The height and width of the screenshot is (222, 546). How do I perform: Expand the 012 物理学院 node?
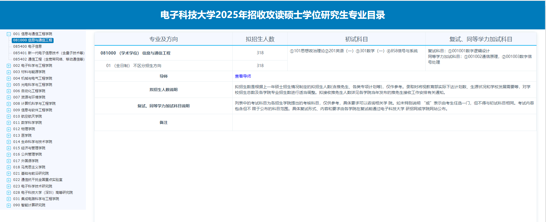(9, 129)
